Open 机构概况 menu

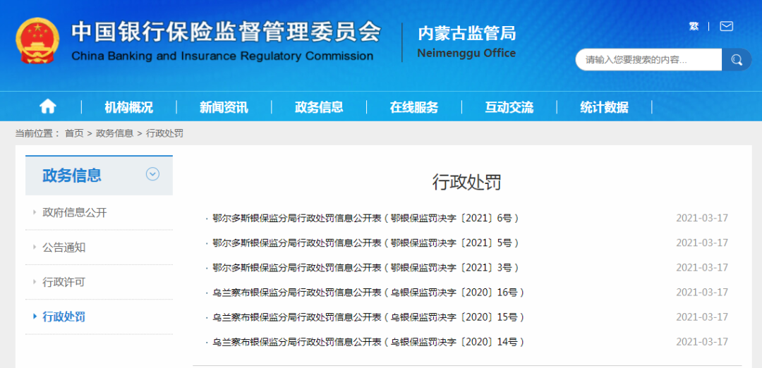coord(129,107)
